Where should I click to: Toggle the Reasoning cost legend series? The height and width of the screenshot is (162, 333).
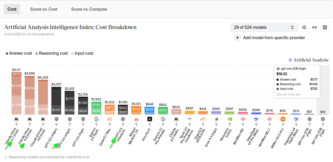click(52, 53)
